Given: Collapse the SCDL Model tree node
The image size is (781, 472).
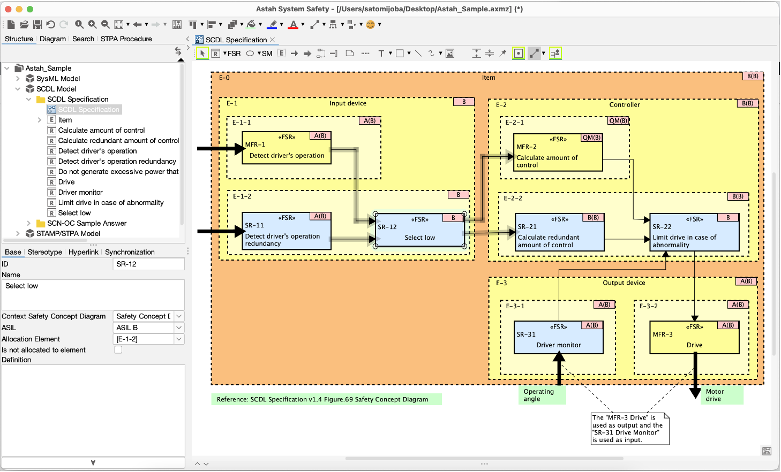Looking at the screenshot, I should point(17,88).
